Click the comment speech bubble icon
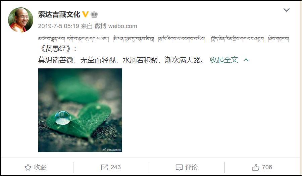The image size is (302, 176). click(x=179, y=167)
